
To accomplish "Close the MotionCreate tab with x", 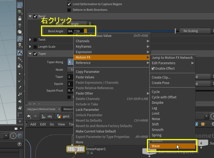I will 59,109.
